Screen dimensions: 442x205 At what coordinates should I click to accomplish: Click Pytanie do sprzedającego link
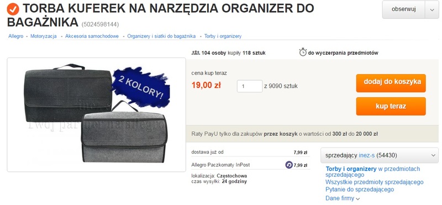pos(360,190)
